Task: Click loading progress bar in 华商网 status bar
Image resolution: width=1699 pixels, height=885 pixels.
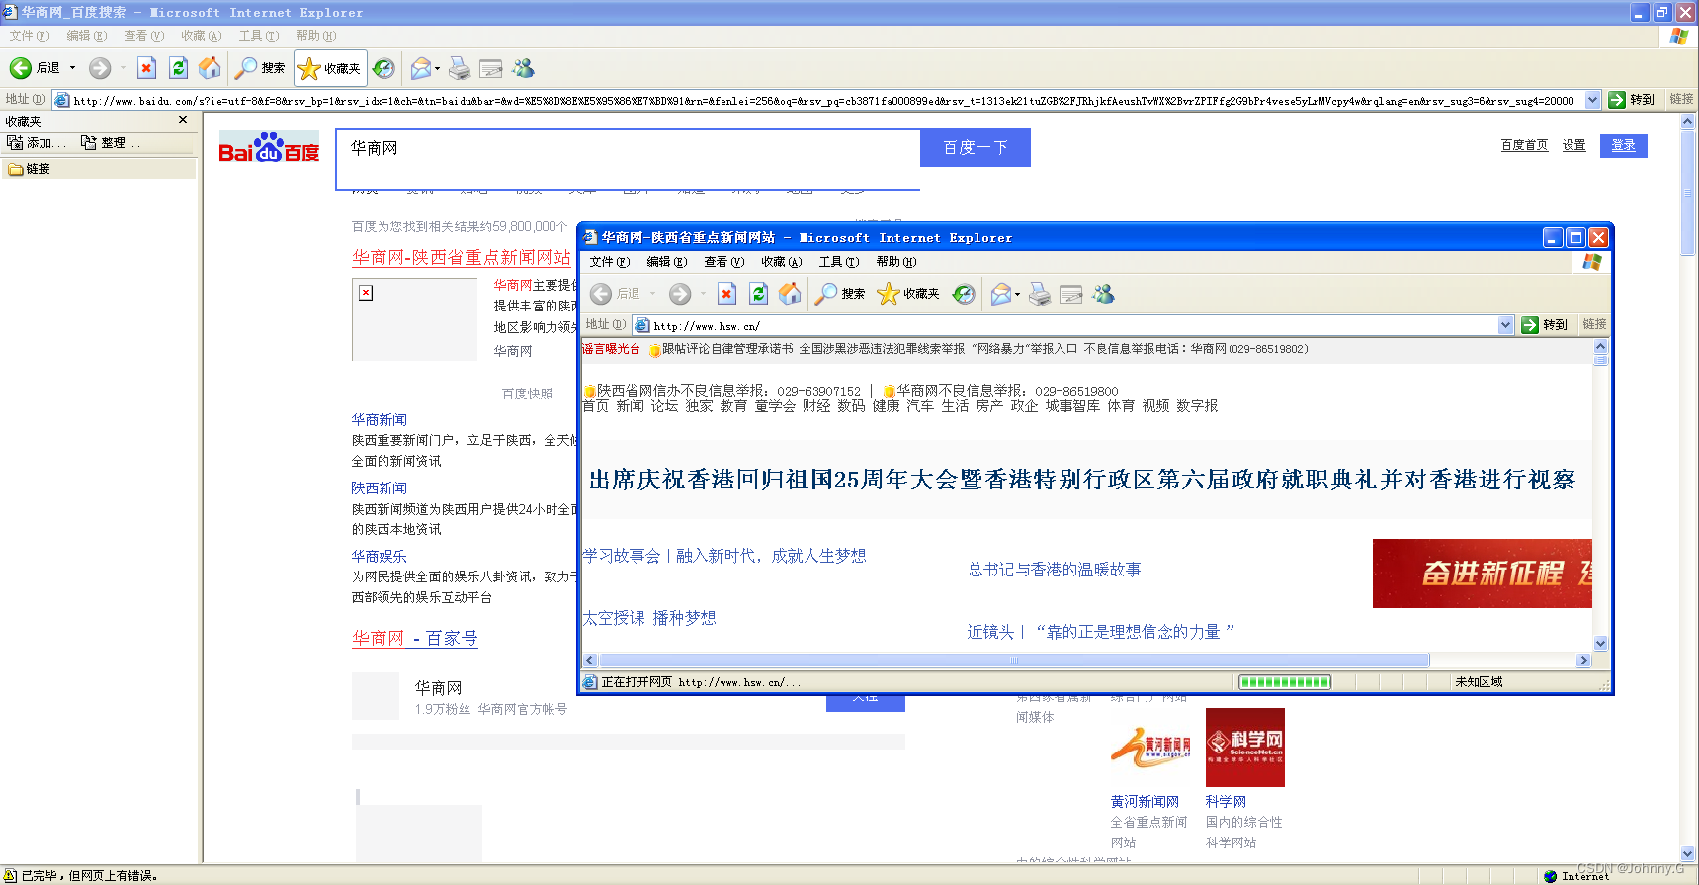Action: click(1284, 682)
